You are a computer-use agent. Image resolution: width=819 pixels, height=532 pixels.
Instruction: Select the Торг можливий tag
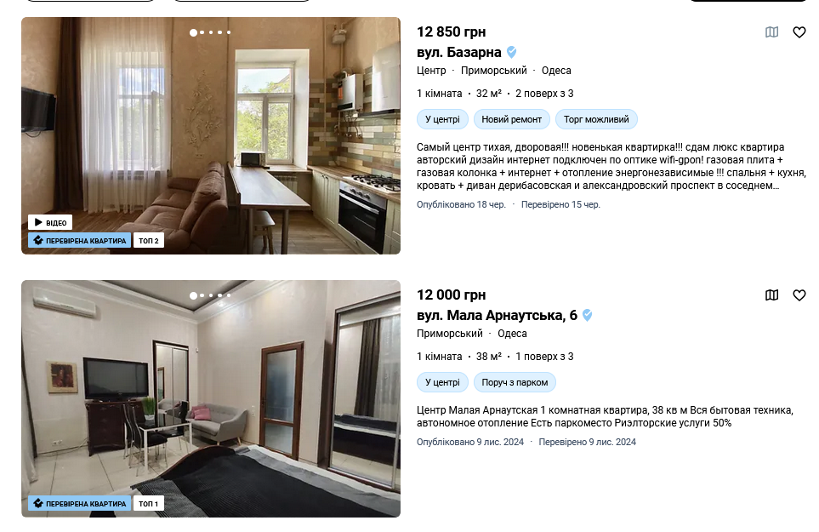click(596, 119)
